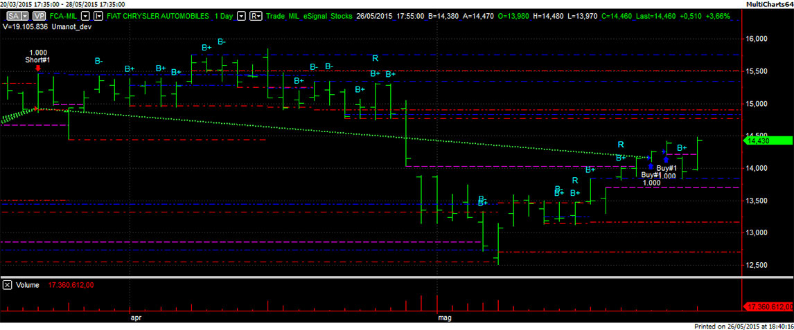Open the dropdown arrow beside SA

(x=25, y=15)
